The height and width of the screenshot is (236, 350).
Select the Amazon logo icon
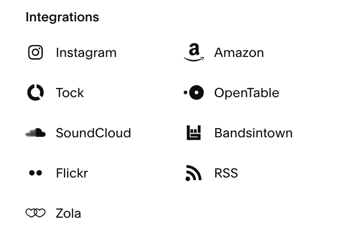pos(194,52)
